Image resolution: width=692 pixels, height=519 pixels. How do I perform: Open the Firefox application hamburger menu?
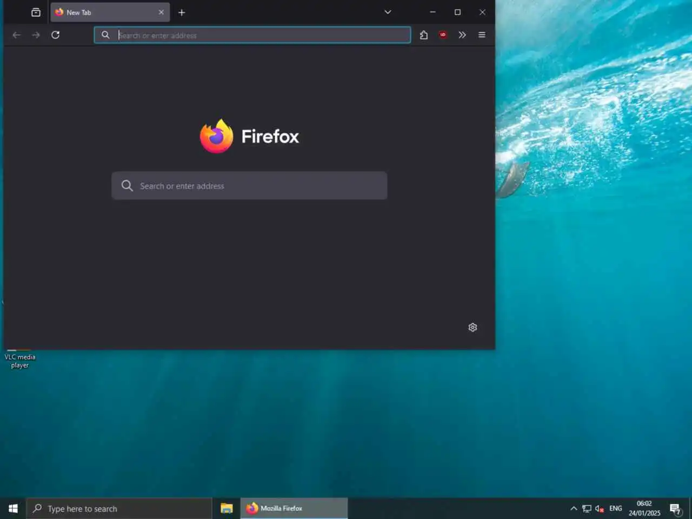pyautogui.click(x=482, y=35)
